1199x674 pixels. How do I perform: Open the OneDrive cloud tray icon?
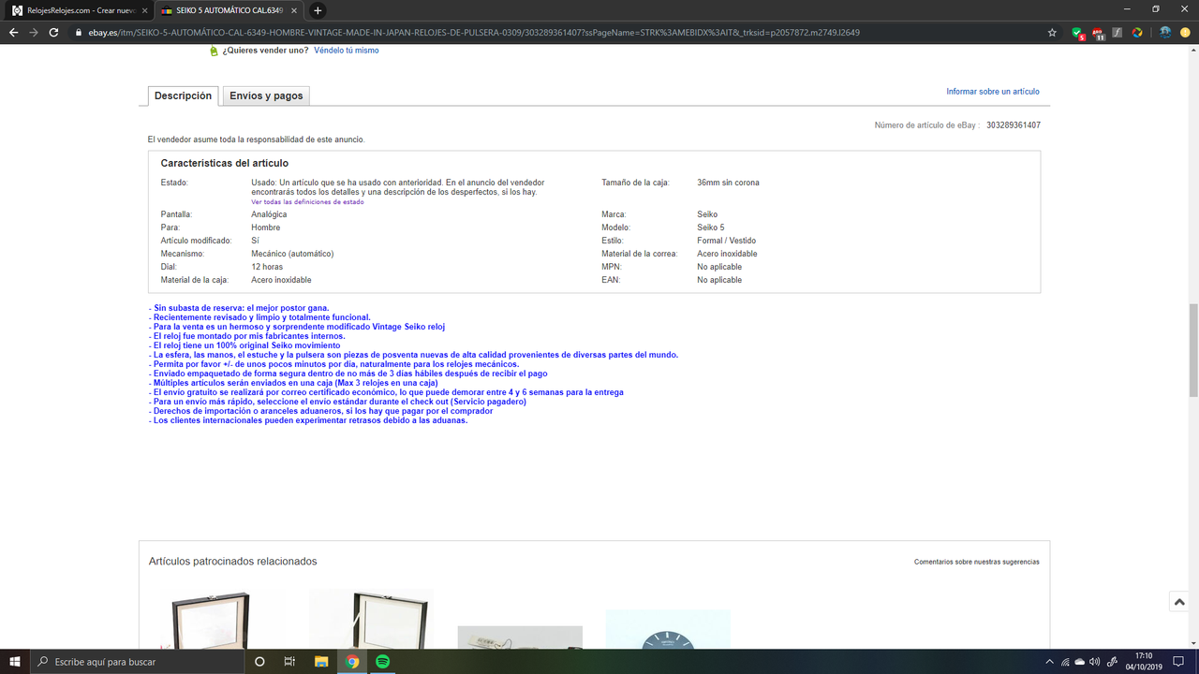point(1080,662)
